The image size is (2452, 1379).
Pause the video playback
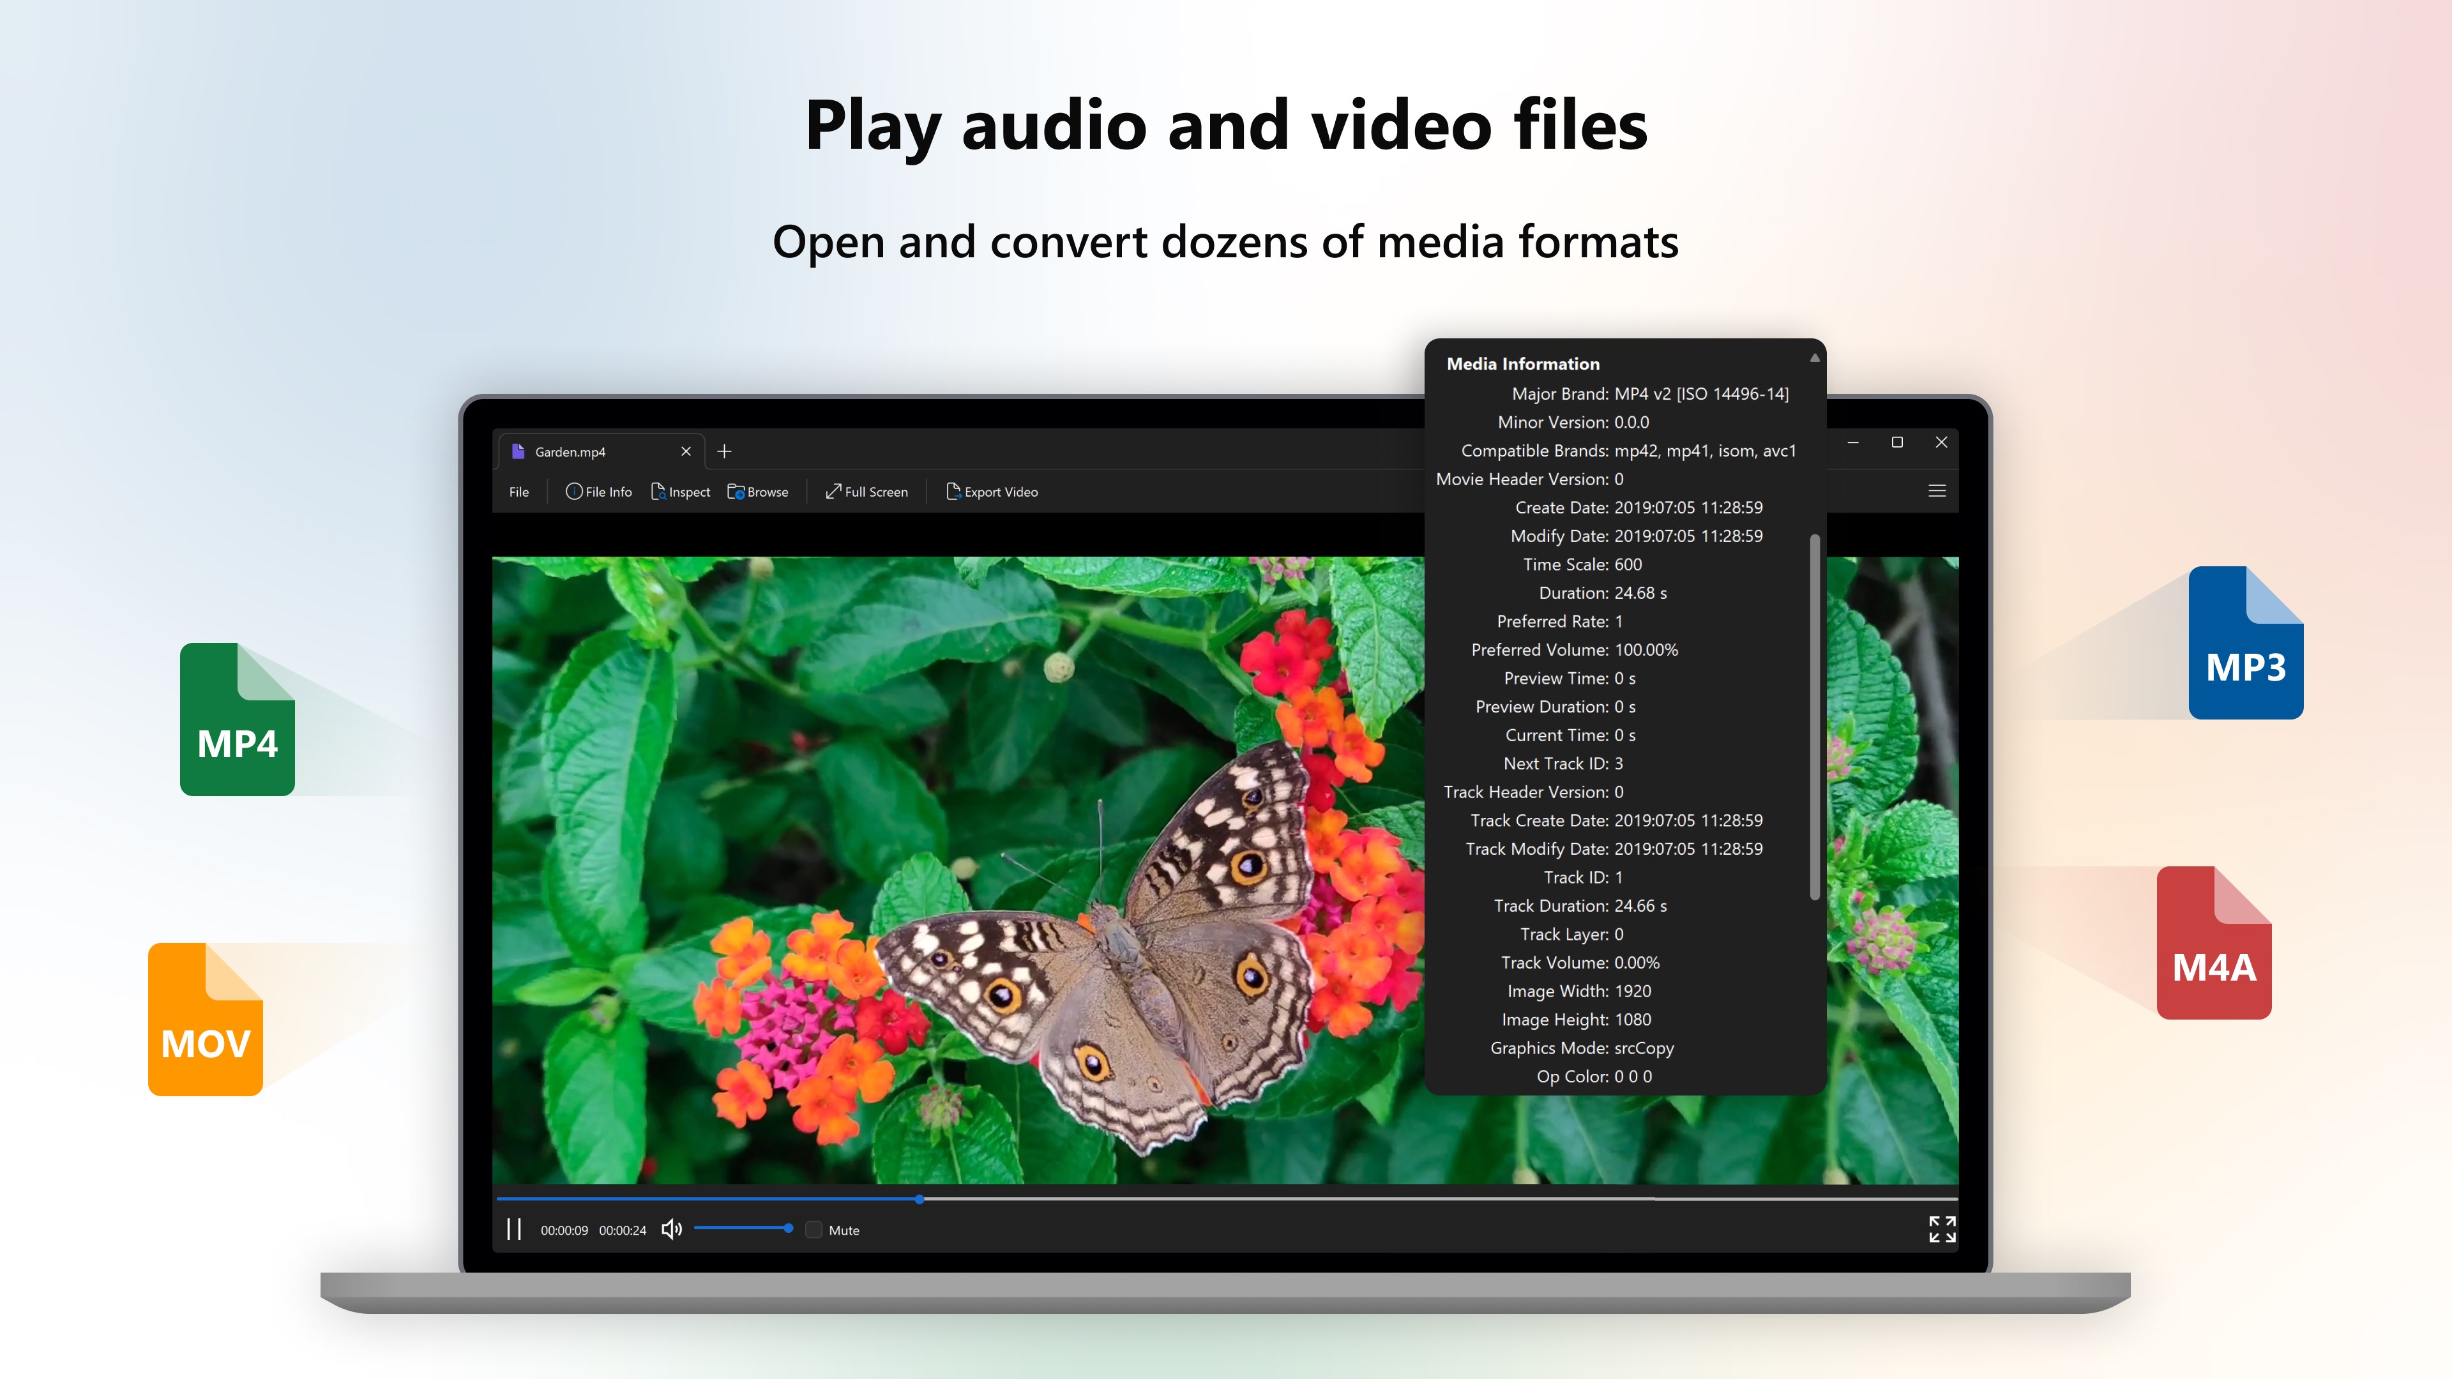coord(514,1230)
